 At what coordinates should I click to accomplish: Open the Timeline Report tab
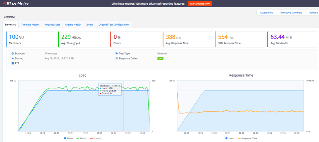[30, 25]
